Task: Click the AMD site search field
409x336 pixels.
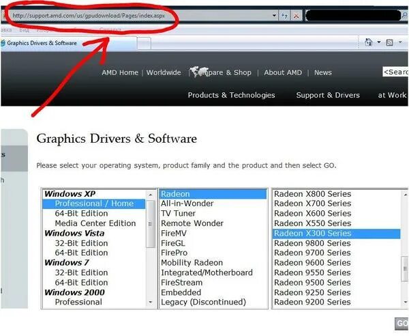Action: click(395, 72)
